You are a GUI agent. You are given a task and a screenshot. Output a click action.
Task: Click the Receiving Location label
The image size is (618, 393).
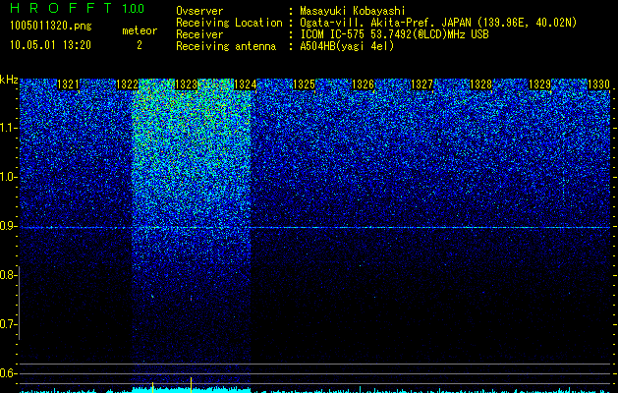[229, 23]
